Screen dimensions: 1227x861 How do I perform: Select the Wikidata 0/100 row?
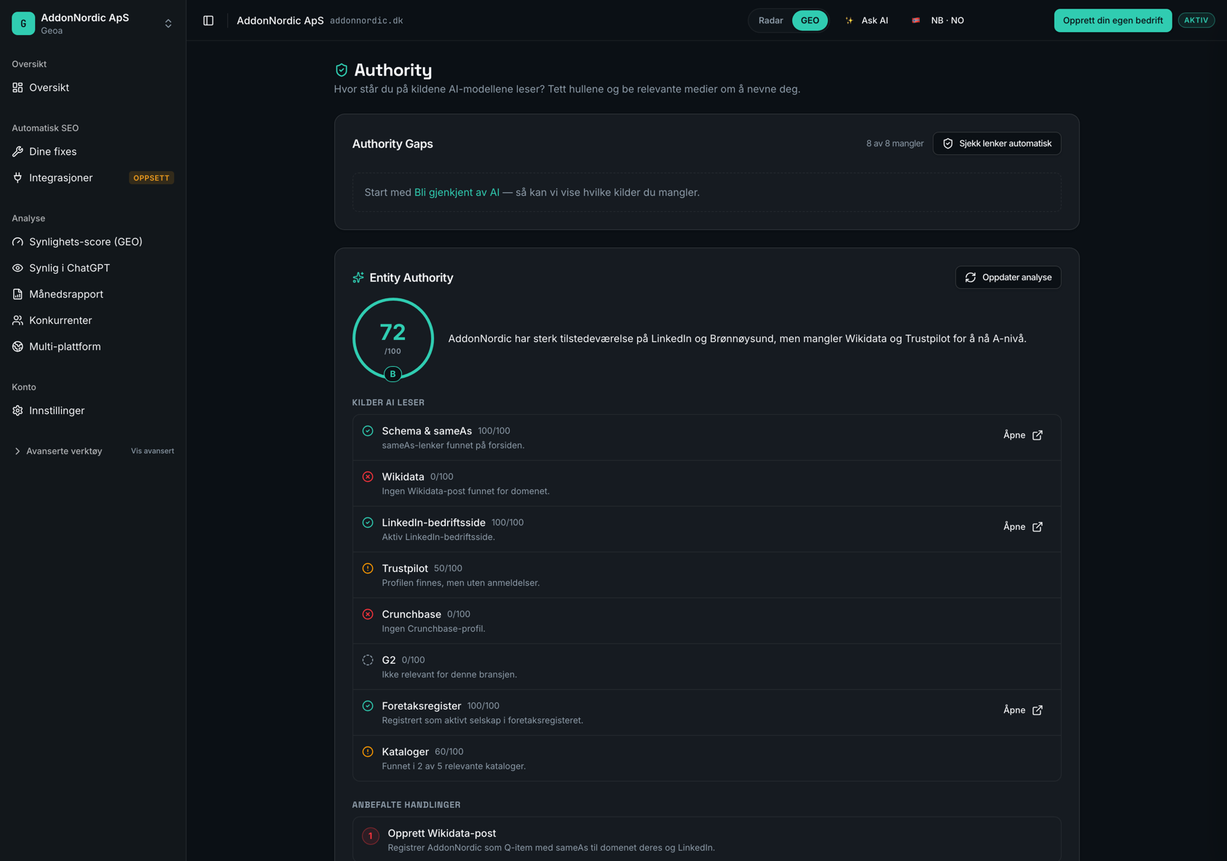click(x=706, y=483)
